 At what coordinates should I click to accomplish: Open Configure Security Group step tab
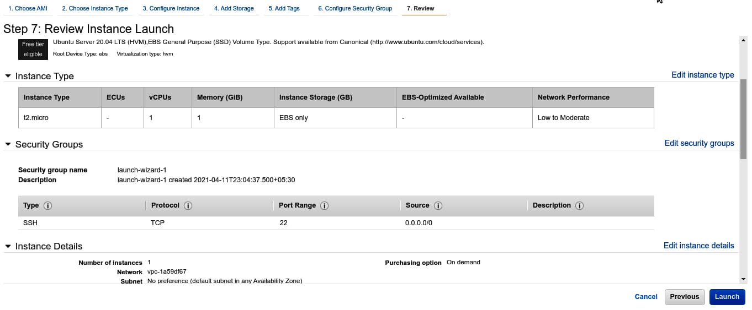355,8
